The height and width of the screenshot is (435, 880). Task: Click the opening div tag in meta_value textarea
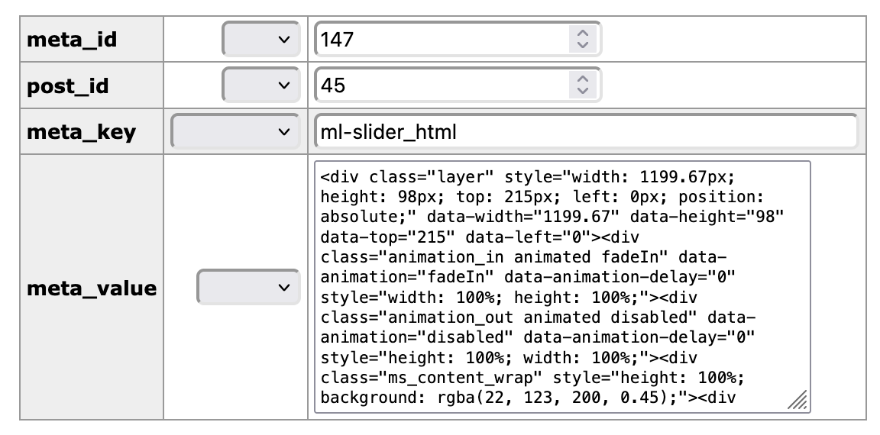(x=341, y=177)
